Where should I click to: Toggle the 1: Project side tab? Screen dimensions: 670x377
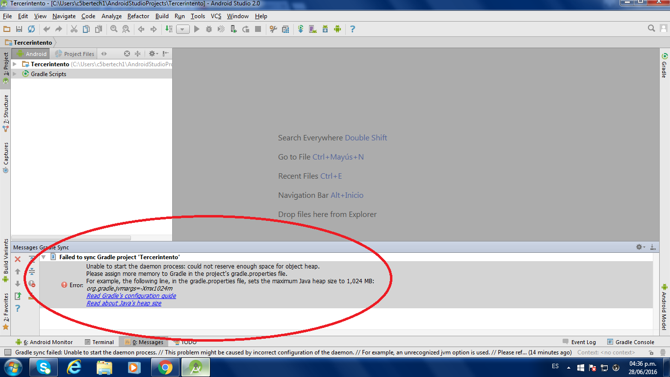tap(5, 68)
